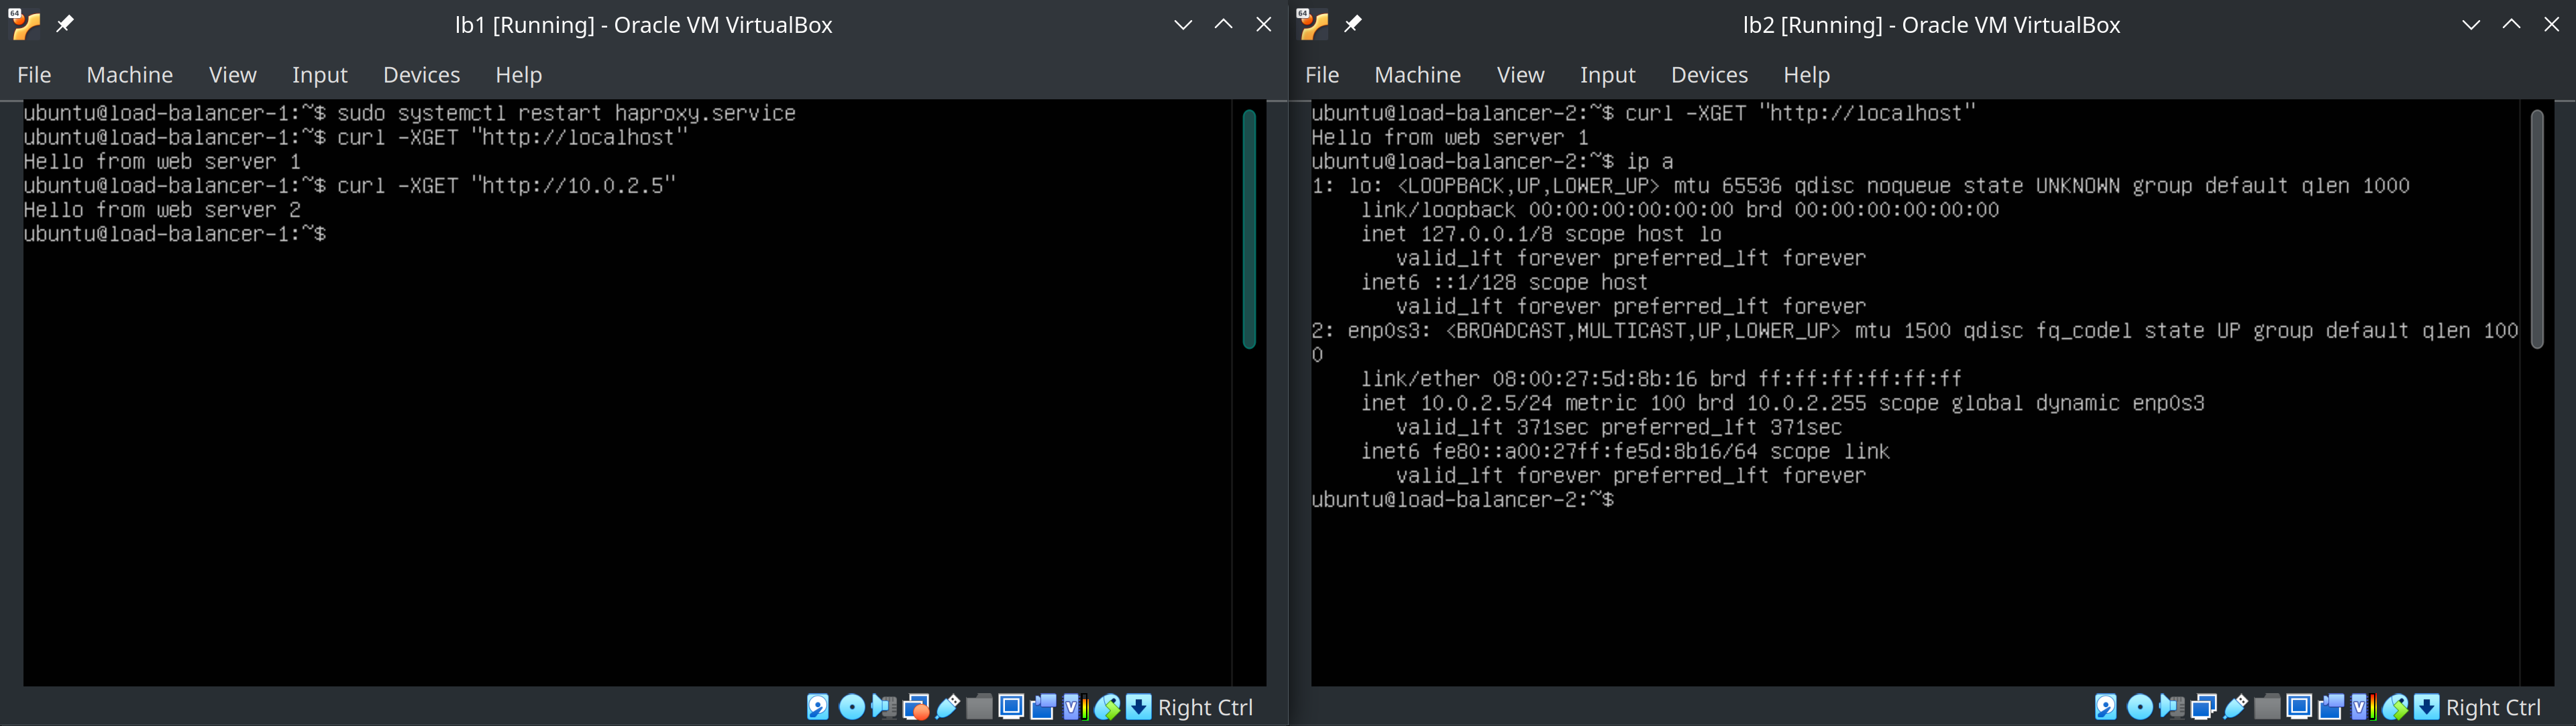2576x726 pixels.
Task: Click 'inet 10.0.2.5/24 metric 100' line in lb2
Action: (x=1782, y=403)
